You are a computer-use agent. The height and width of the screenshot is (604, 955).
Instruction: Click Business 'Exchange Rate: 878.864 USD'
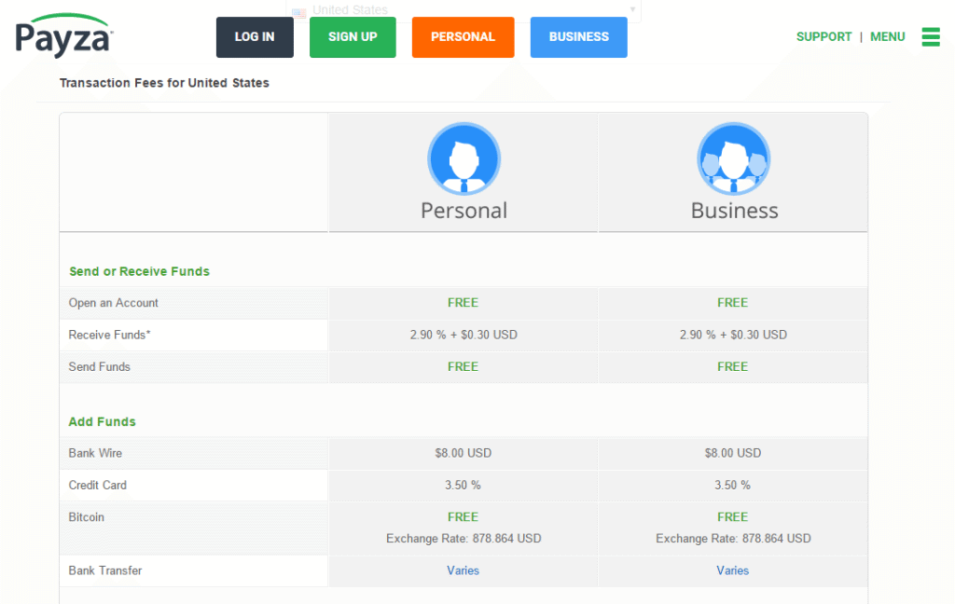pyautogui.click(x=733, y=538)
